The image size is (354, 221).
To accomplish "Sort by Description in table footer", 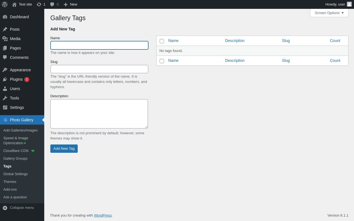I will [235, 60].
